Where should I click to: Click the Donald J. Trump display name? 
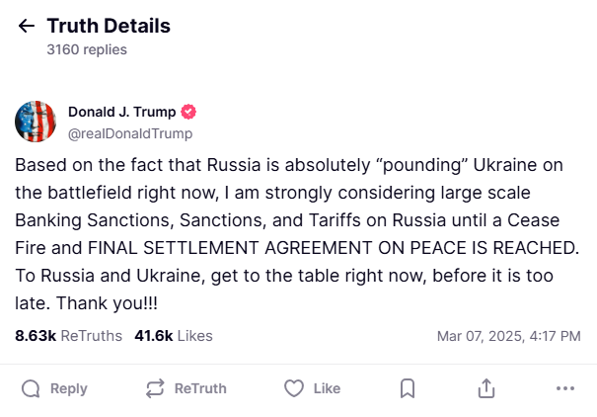click(122, 112)
